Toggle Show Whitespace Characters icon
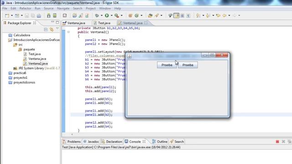This screenshot has width=292, height=164. tap(188, 15)
